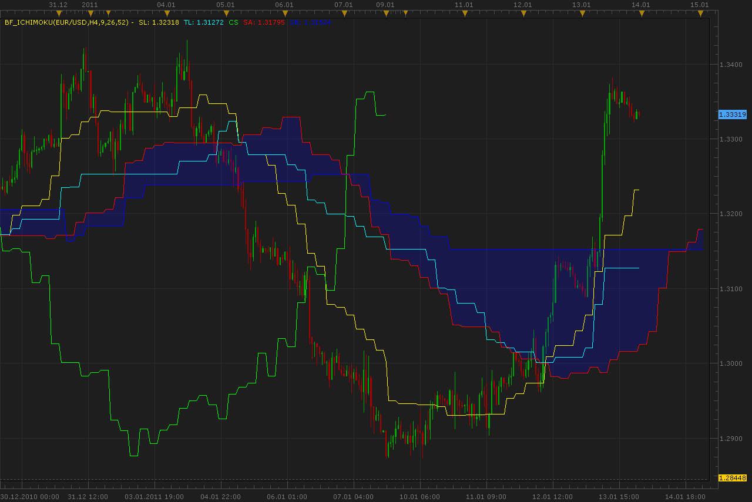Click the 31.12 day marker triangle
The height and width of the screenshot is (502, 752).
pyautogui.click(x=59, y=13)
